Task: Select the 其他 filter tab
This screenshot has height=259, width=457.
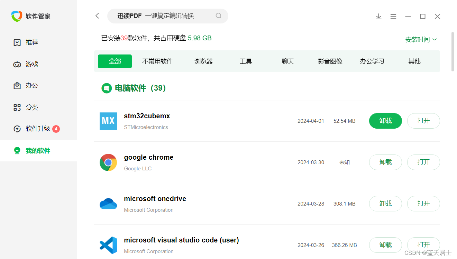Action: [x=414, y=61]
